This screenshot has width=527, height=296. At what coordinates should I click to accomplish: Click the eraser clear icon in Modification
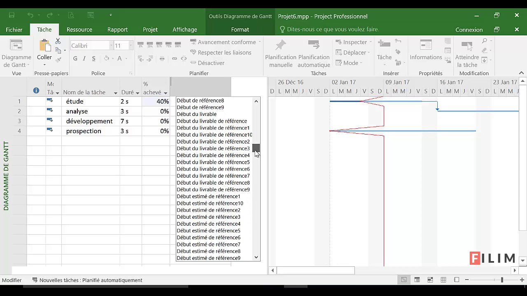[x=485, y=50]
